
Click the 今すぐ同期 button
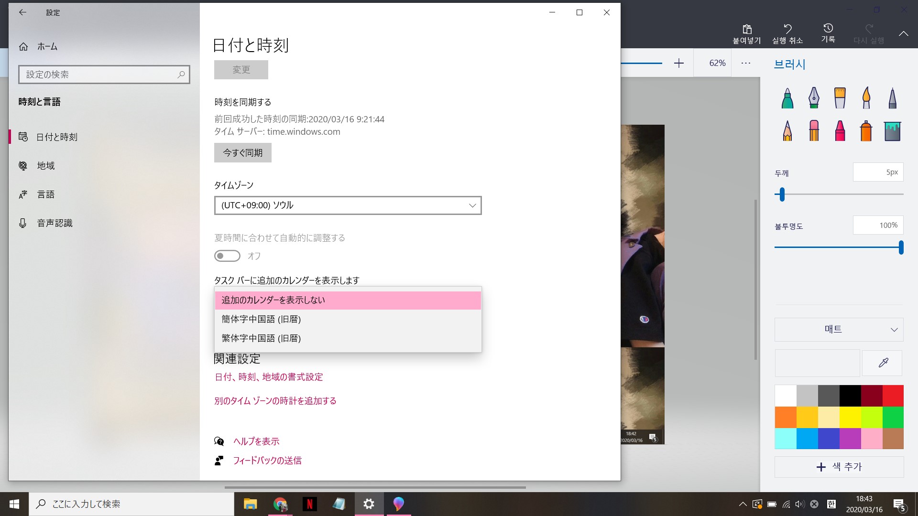point(242,153)
